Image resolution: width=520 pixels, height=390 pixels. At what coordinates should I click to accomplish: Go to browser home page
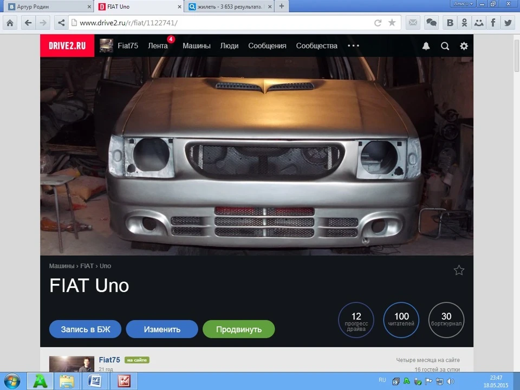coord(10,23)
